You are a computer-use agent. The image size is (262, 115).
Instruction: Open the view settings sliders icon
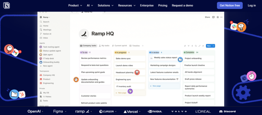point(203,46)
